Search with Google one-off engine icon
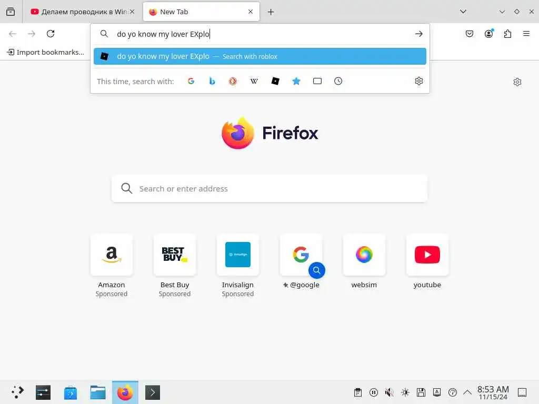 [191, 81]
